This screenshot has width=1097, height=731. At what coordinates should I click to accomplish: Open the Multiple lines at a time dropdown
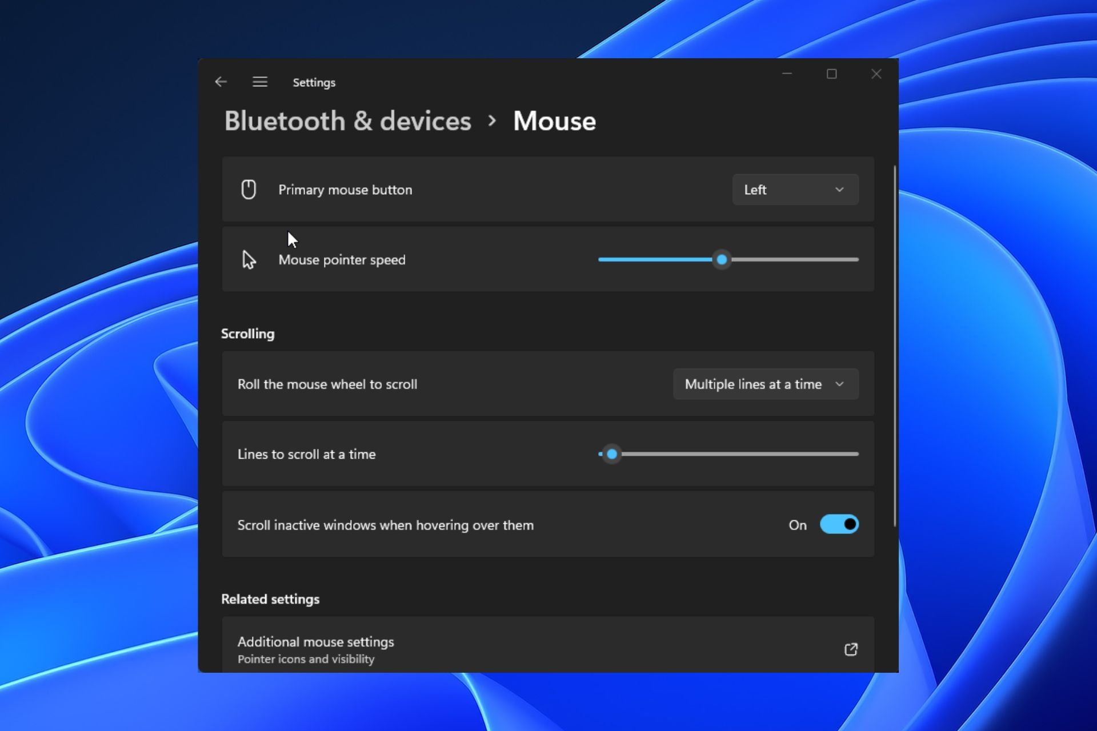coord(766,384)
